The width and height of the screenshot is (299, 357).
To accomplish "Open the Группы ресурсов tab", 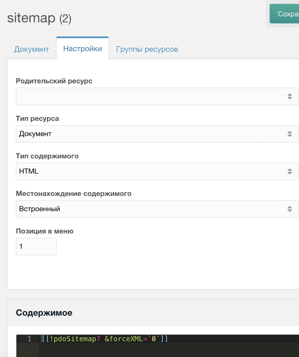I will click(147, 49).
